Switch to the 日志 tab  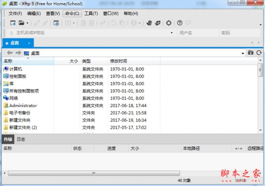(21, 139)
